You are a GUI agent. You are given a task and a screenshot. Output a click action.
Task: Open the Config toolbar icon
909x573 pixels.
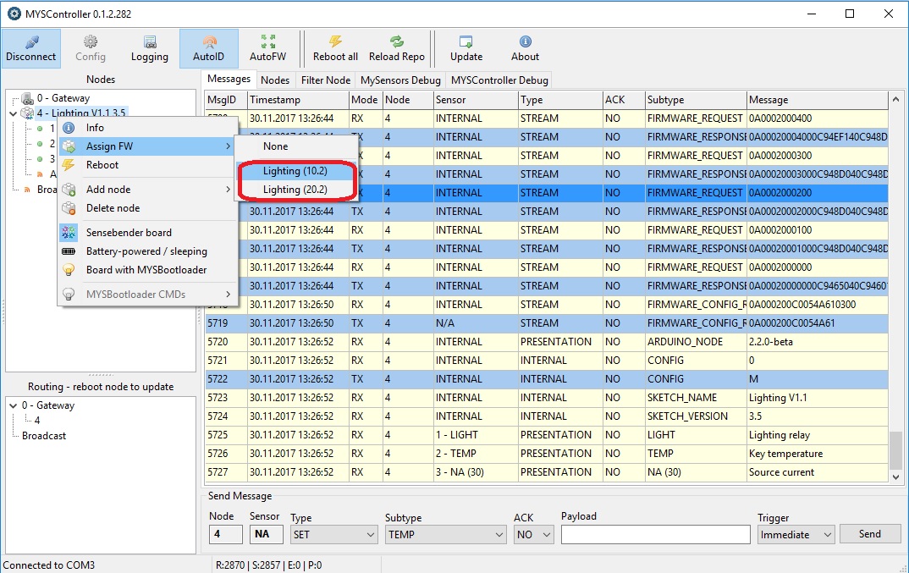point(91,48)
